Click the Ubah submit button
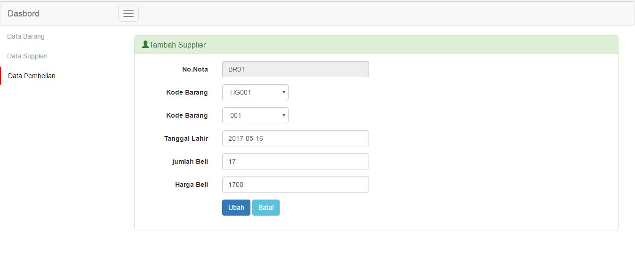The image size is (635, 273). click(236, 208)
